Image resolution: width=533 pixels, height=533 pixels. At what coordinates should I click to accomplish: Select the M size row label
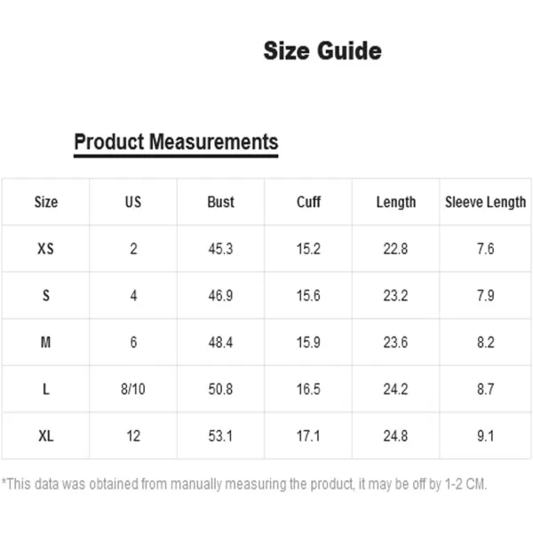[46, 342]
